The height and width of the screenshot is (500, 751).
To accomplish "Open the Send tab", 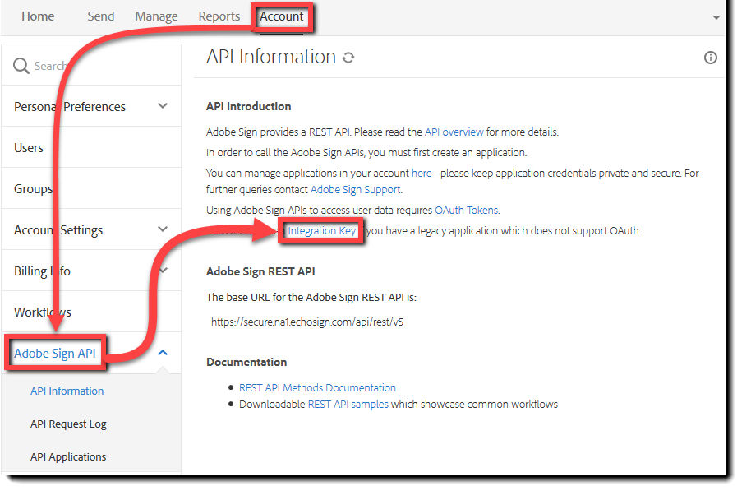I will (x=100, y=16).
